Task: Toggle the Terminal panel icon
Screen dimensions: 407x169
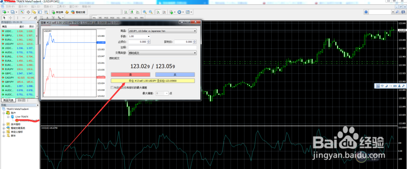Action: click(40, 12)
